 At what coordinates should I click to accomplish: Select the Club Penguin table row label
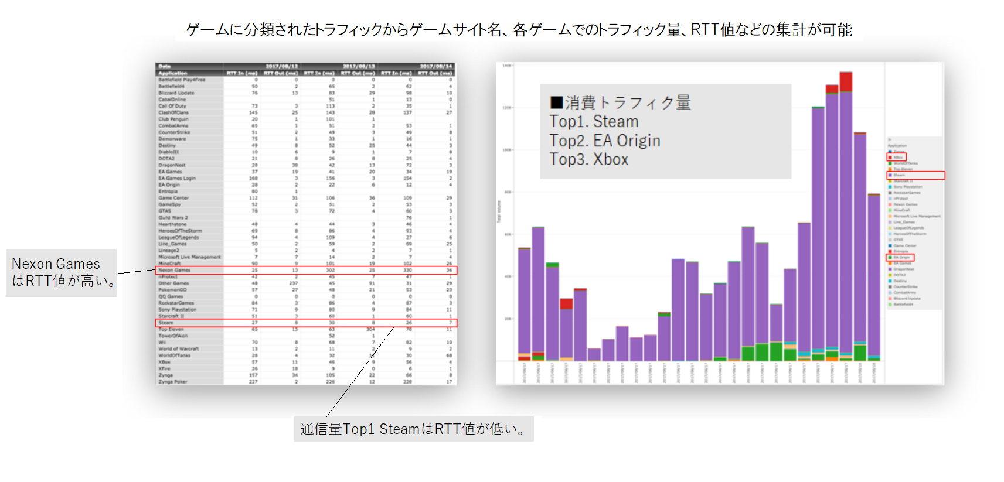(173, 119)
